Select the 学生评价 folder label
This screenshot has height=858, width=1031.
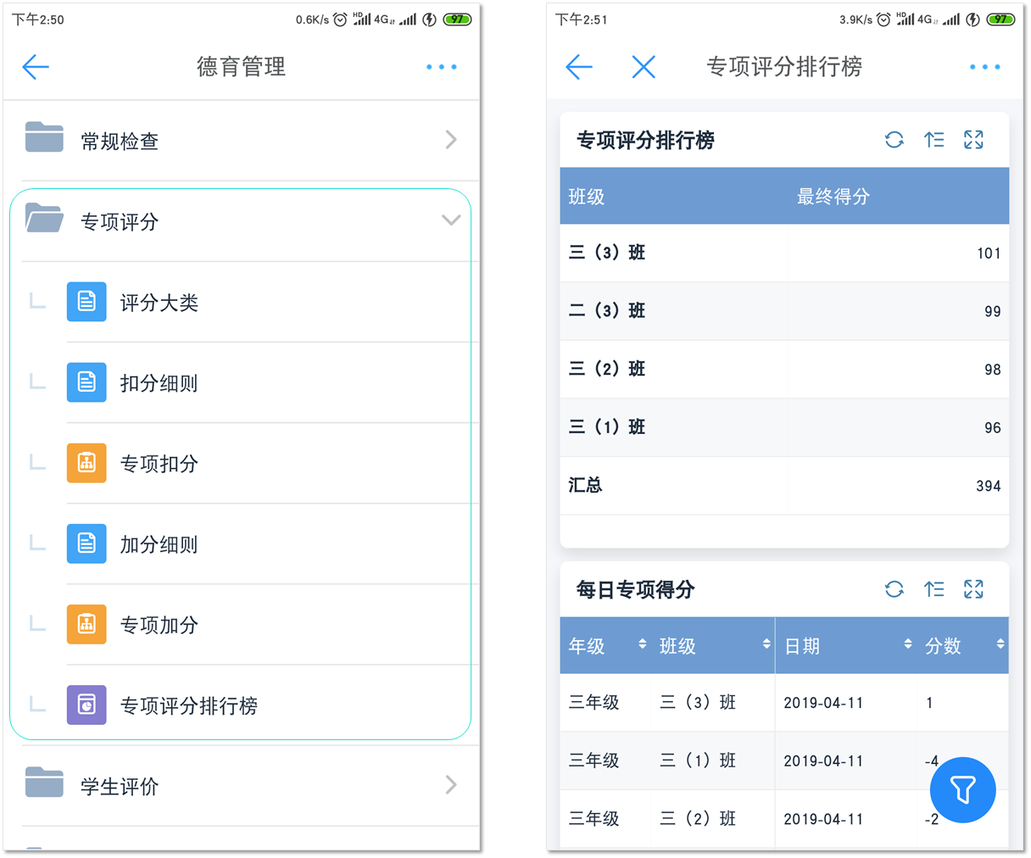[120, 787]
